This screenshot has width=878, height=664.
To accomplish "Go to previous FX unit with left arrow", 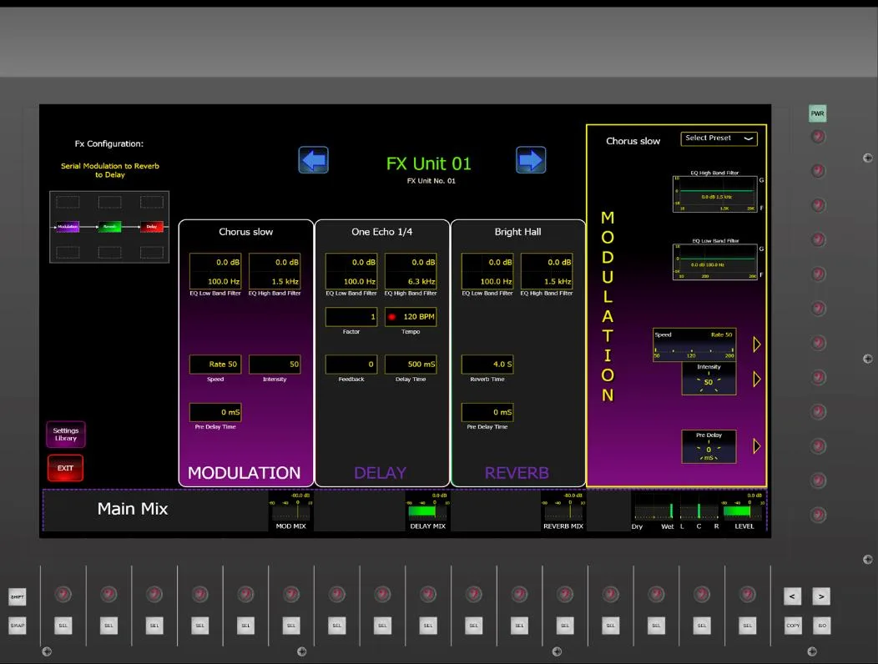I will pos(314,160).
